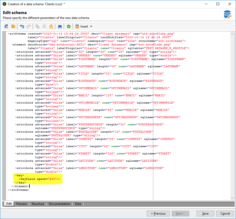Click the green checkmark validate icon

[x=68, y=26]
